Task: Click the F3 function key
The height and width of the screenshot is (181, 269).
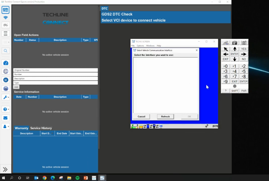Action: (226, 71)
